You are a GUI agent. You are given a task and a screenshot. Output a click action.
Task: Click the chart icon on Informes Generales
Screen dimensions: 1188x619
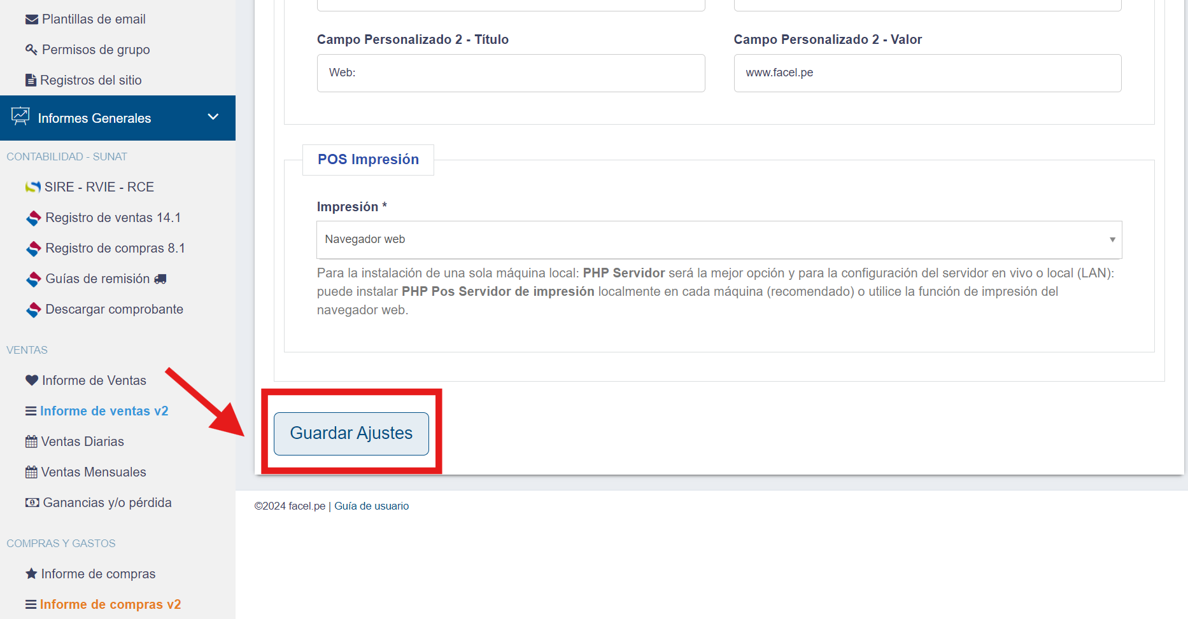tap(20, 116)
